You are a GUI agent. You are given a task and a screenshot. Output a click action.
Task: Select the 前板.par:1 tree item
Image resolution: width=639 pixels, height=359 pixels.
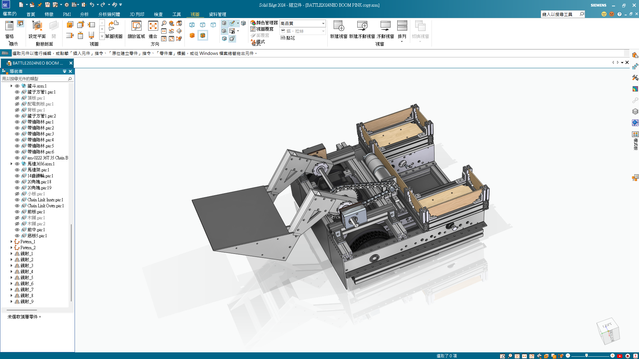[x=36, y=212]
